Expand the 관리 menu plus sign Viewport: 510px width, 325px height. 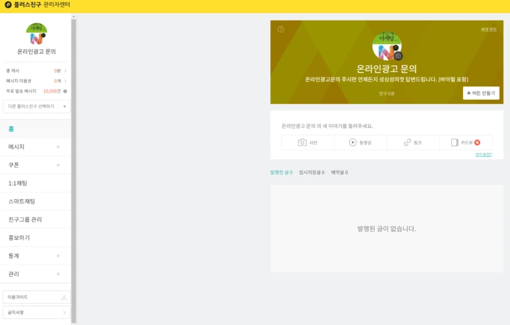58,274
